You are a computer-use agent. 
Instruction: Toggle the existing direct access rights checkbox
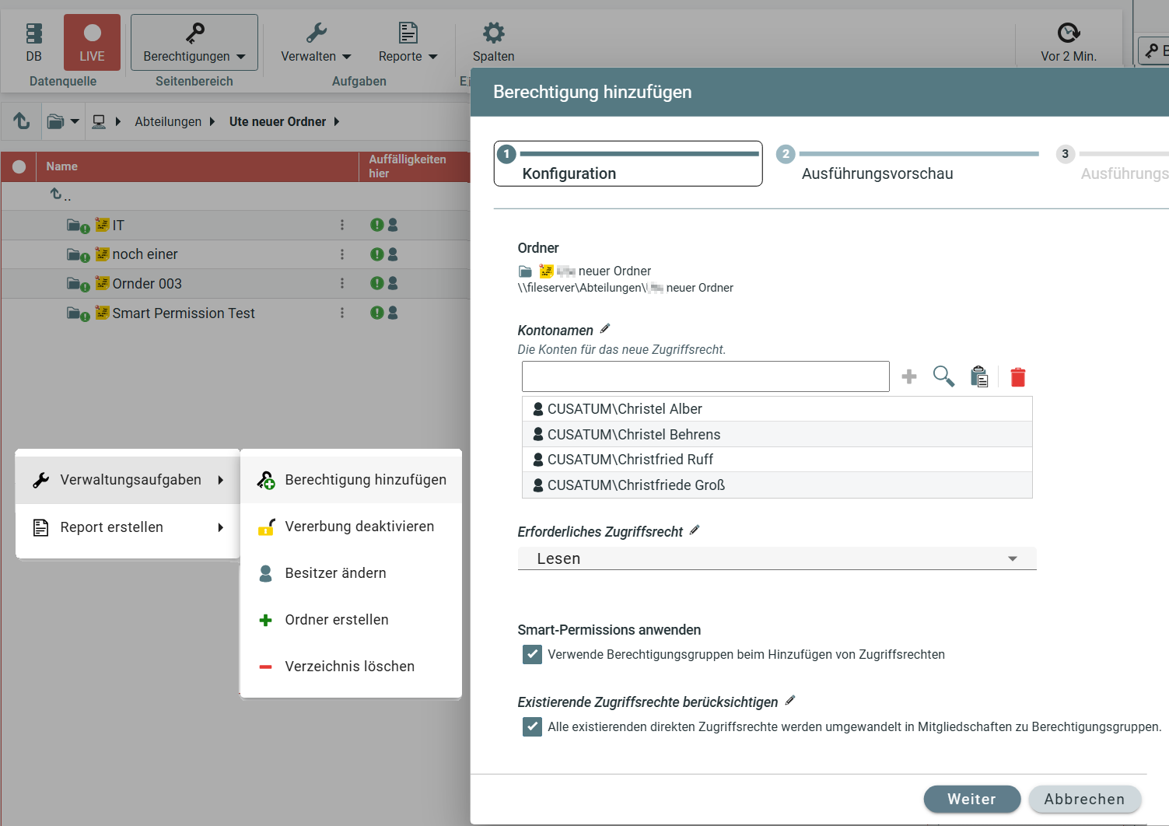click(x=532, y=727)
